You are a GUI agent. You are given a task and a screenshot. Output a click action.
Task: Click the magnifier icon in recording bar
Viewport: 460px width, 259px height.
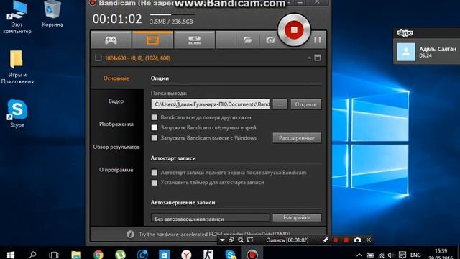(241, 240)
